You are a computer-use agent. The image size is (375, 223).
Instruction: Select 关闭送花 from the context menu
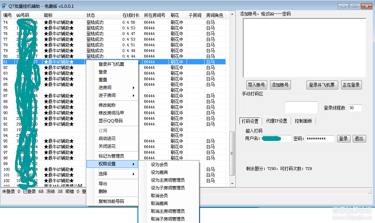(107, 146)
